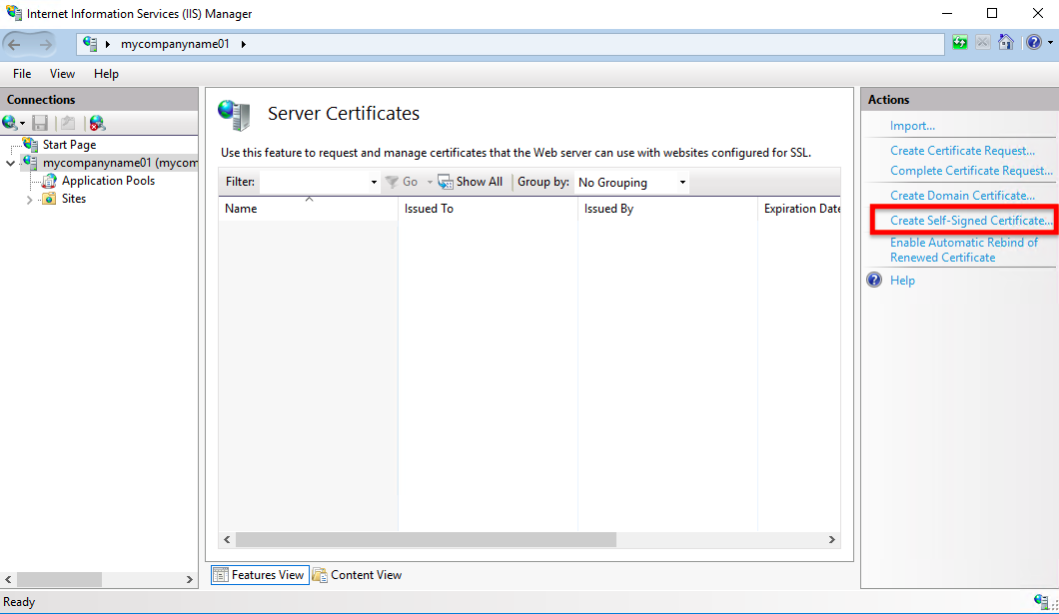The image size is (1059, 614).
Task: Click Create Self-Signed Certificate... link
Action: click(x=971, y=221)
